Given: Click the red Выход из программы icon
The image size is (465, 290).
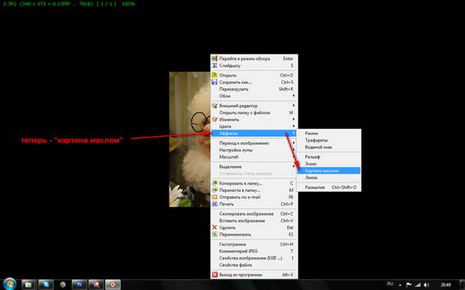Looking at the screenshot, I should coord(214,274).
